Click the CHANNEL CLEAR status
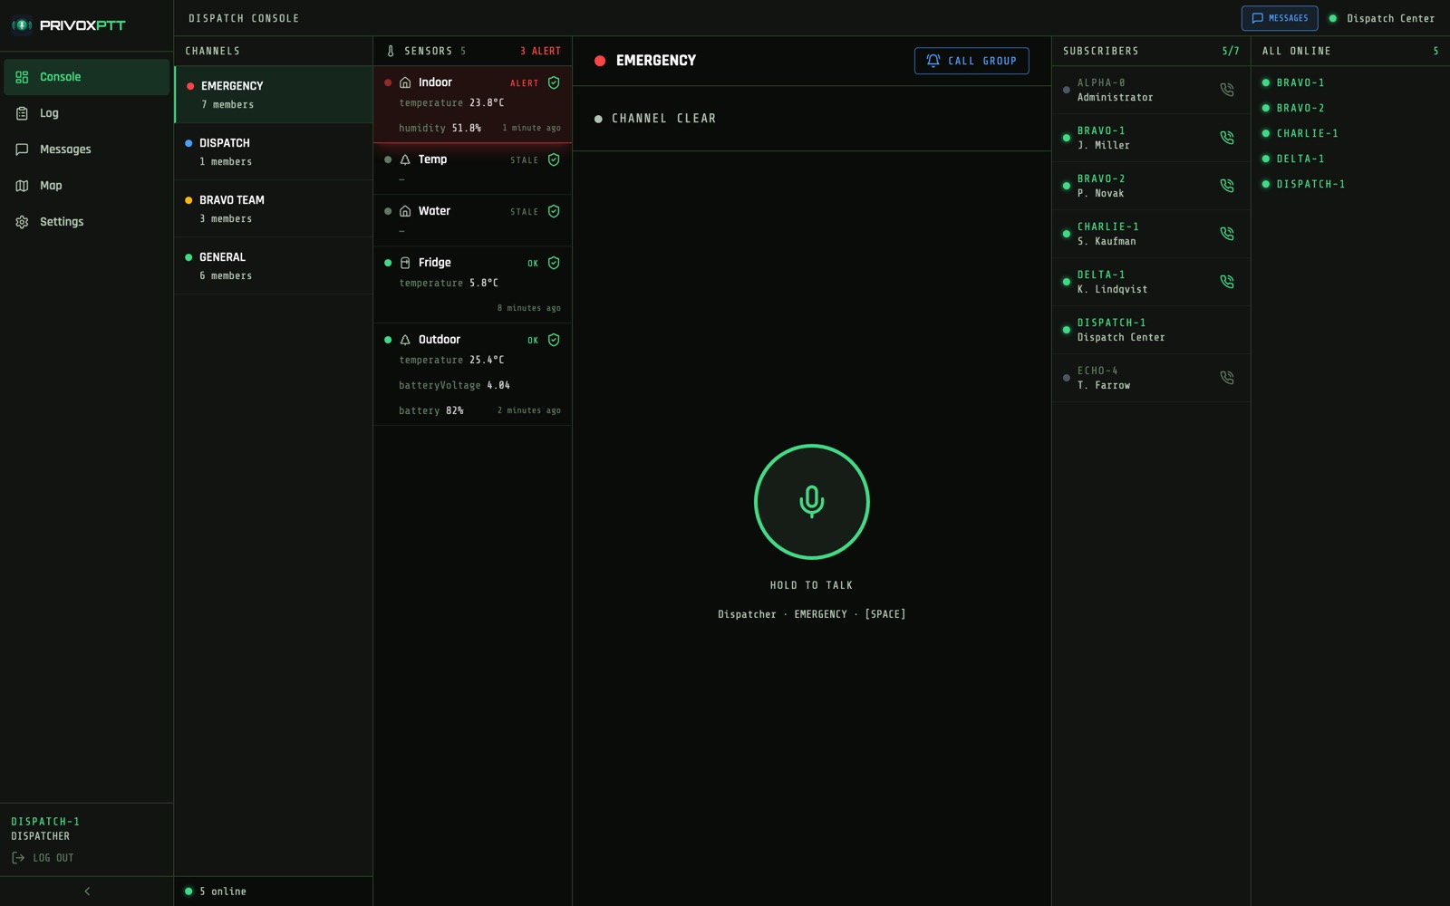 point(655,119)
